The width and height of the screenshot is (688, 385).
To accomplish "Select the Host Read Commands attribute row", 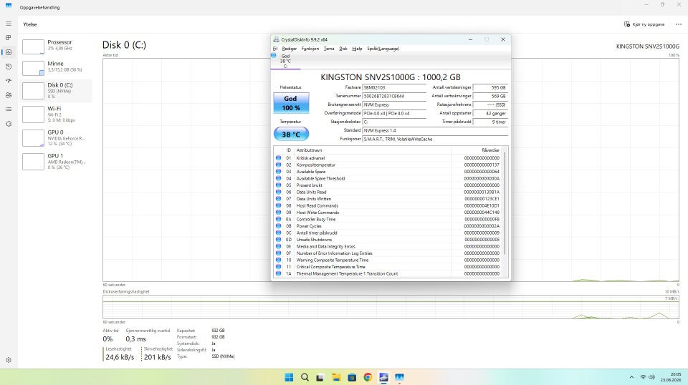I will coord(388,205).
